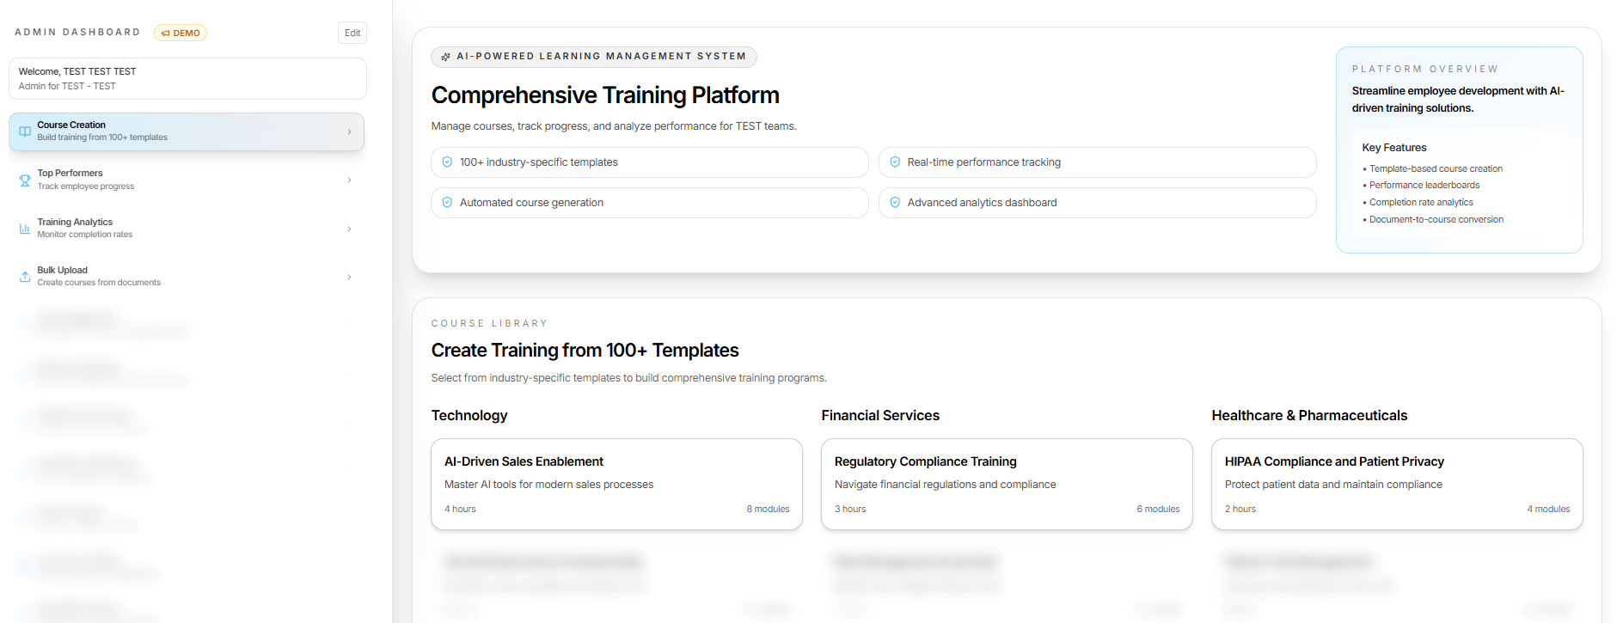Expand the Top Performers chevron arrow
Viewport: 1617px width, 623px height.
(349, 180)
